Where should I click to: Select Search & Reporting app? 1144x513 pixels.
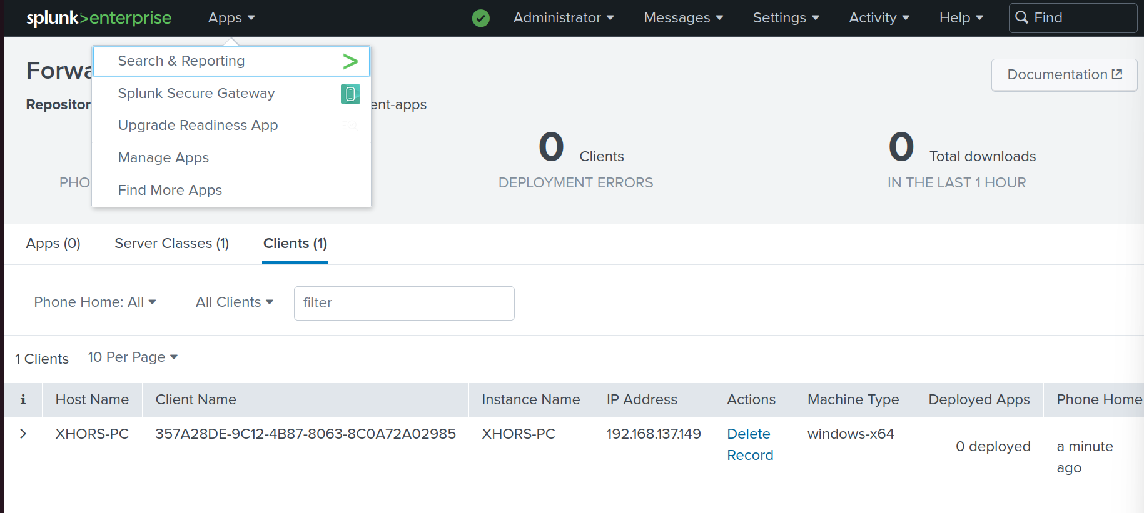[x=231, y=61]
